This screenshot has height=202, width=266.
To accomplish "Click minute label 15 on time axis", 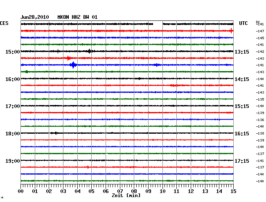I will coord(233,191).
